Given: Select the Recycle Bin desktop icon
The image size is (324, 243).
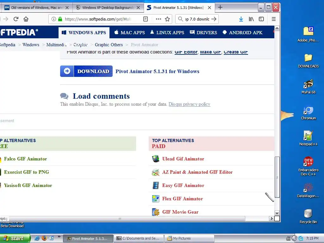Looking at the screenshot, I should click(308, 216).
